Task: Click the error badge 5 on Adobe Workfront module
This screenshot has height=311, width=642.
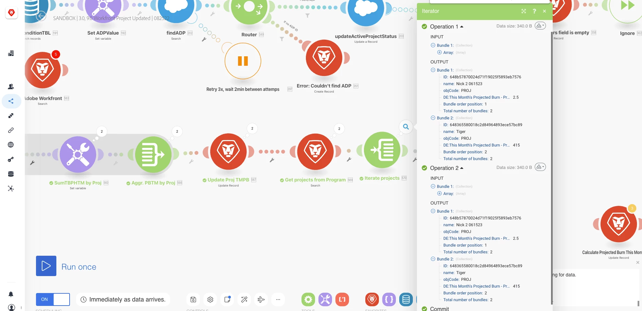Action: [x=56, y=54]
